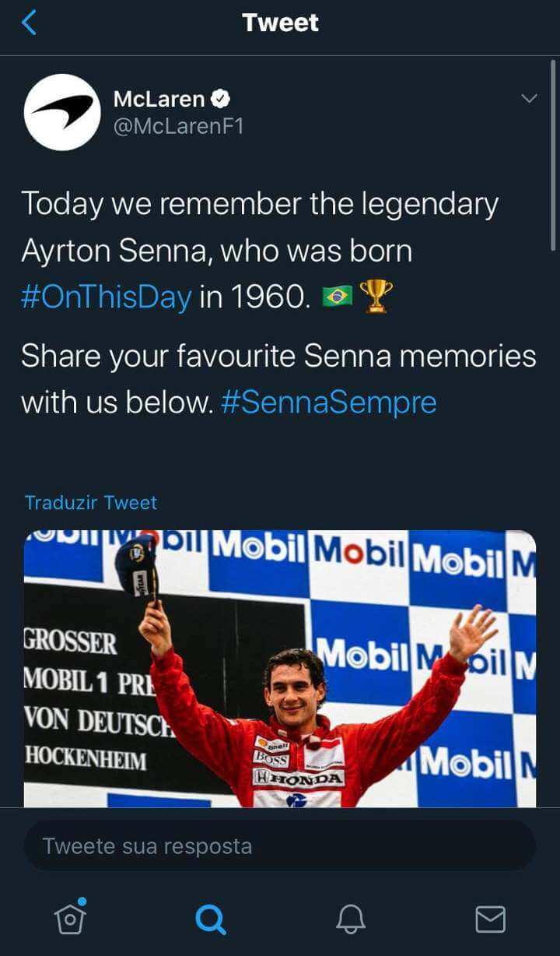Click the McLaren display name
Screen dimensions: 560x956
point(159,99)
